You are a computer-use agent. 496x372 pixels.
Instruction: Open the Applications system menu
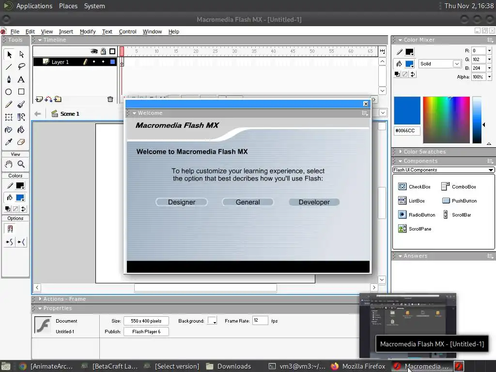[x=34, y=6]
